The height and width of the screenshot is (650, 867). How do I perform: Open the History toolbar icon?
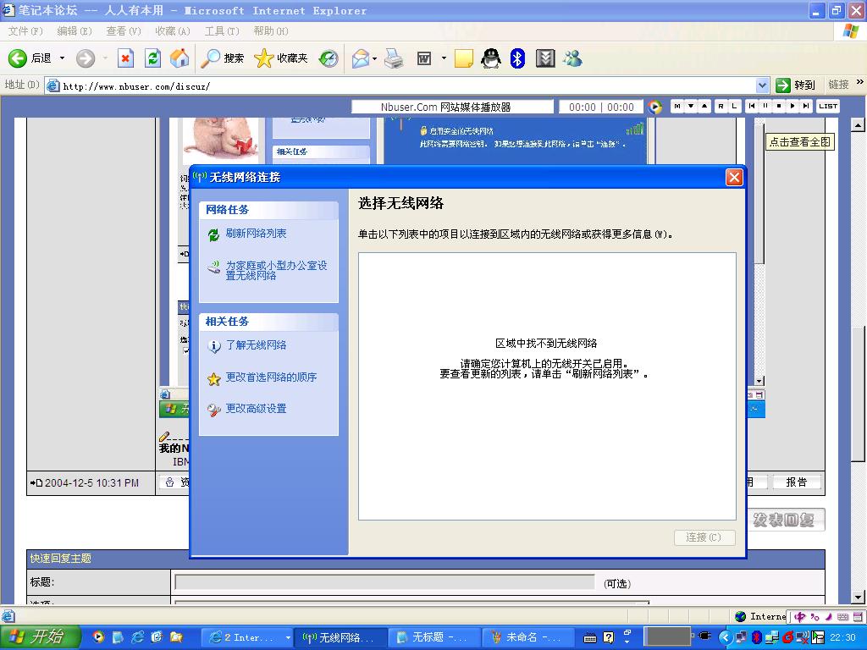(x=329, y=58)
